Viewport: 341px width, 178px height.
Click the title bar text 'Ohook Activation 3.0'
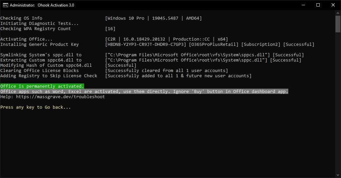pyautogui.click(x=56, y=5)
